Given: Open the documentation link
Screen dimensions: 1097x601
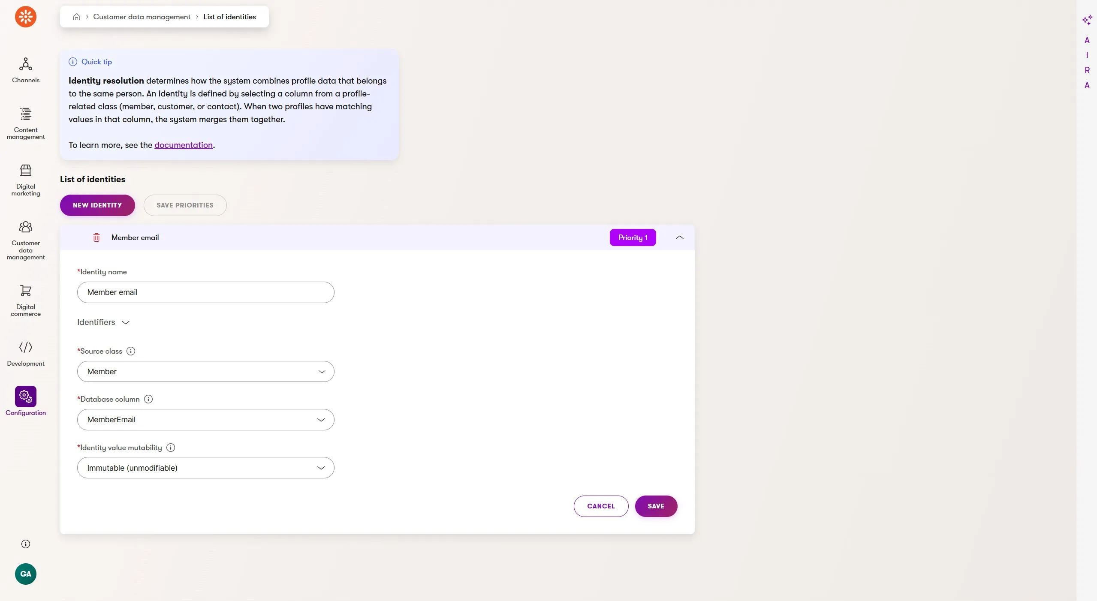Looking at the screenshot, I should click(183, 145).
